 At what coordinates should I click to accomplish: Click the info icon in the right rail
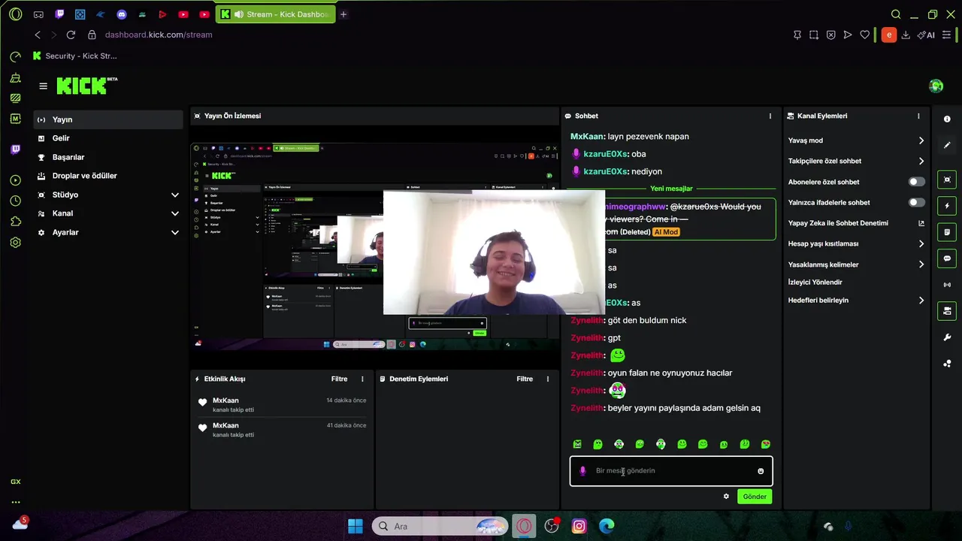tap(947, 119)
